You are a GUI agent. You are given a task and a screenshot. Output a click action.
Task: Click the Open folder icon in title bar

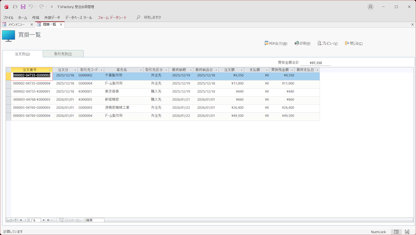(x=15, y=7)
